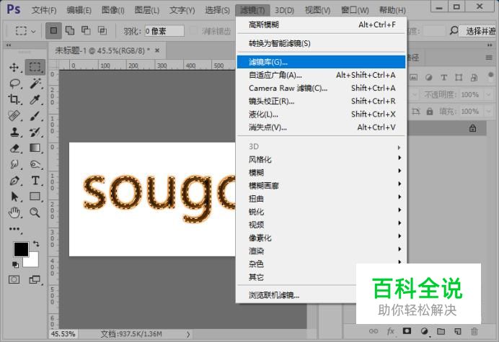Choose 液化(L)... filter
The height and width of the screenshot is (342, 499).
[321, 114]
